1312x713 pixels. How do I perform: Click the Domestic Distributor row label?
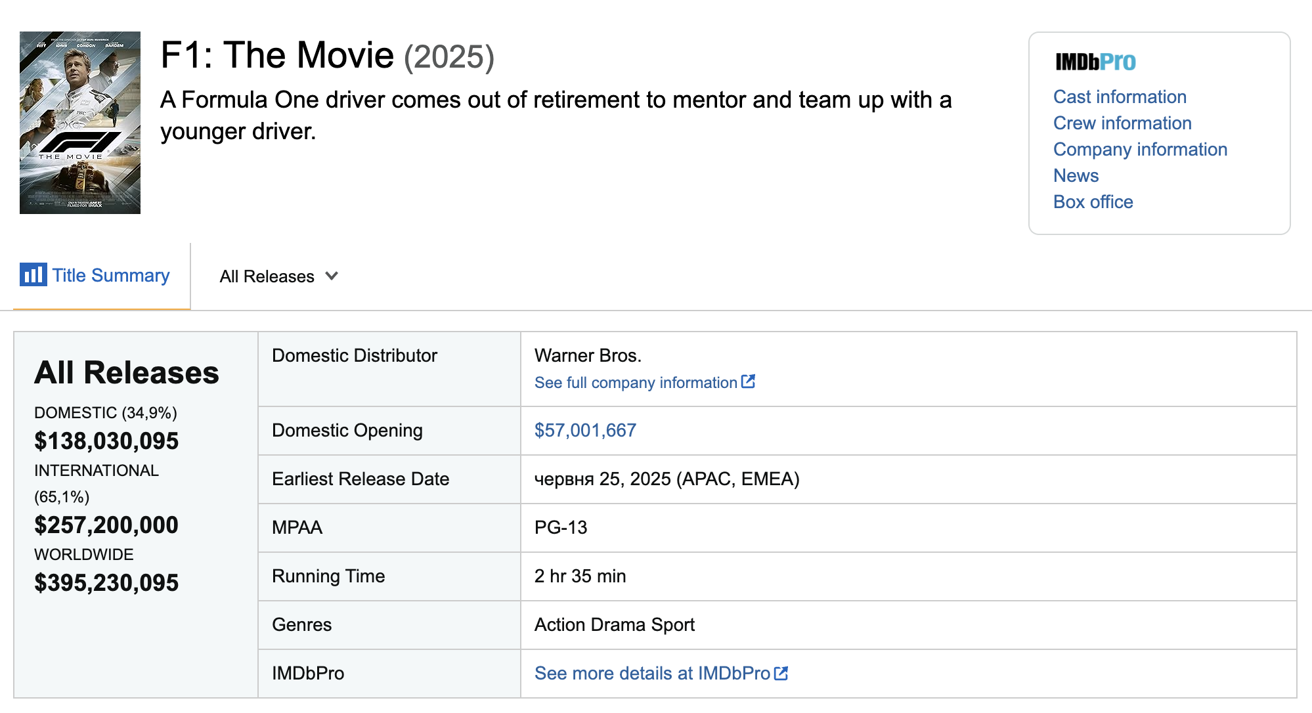[355, 356]
